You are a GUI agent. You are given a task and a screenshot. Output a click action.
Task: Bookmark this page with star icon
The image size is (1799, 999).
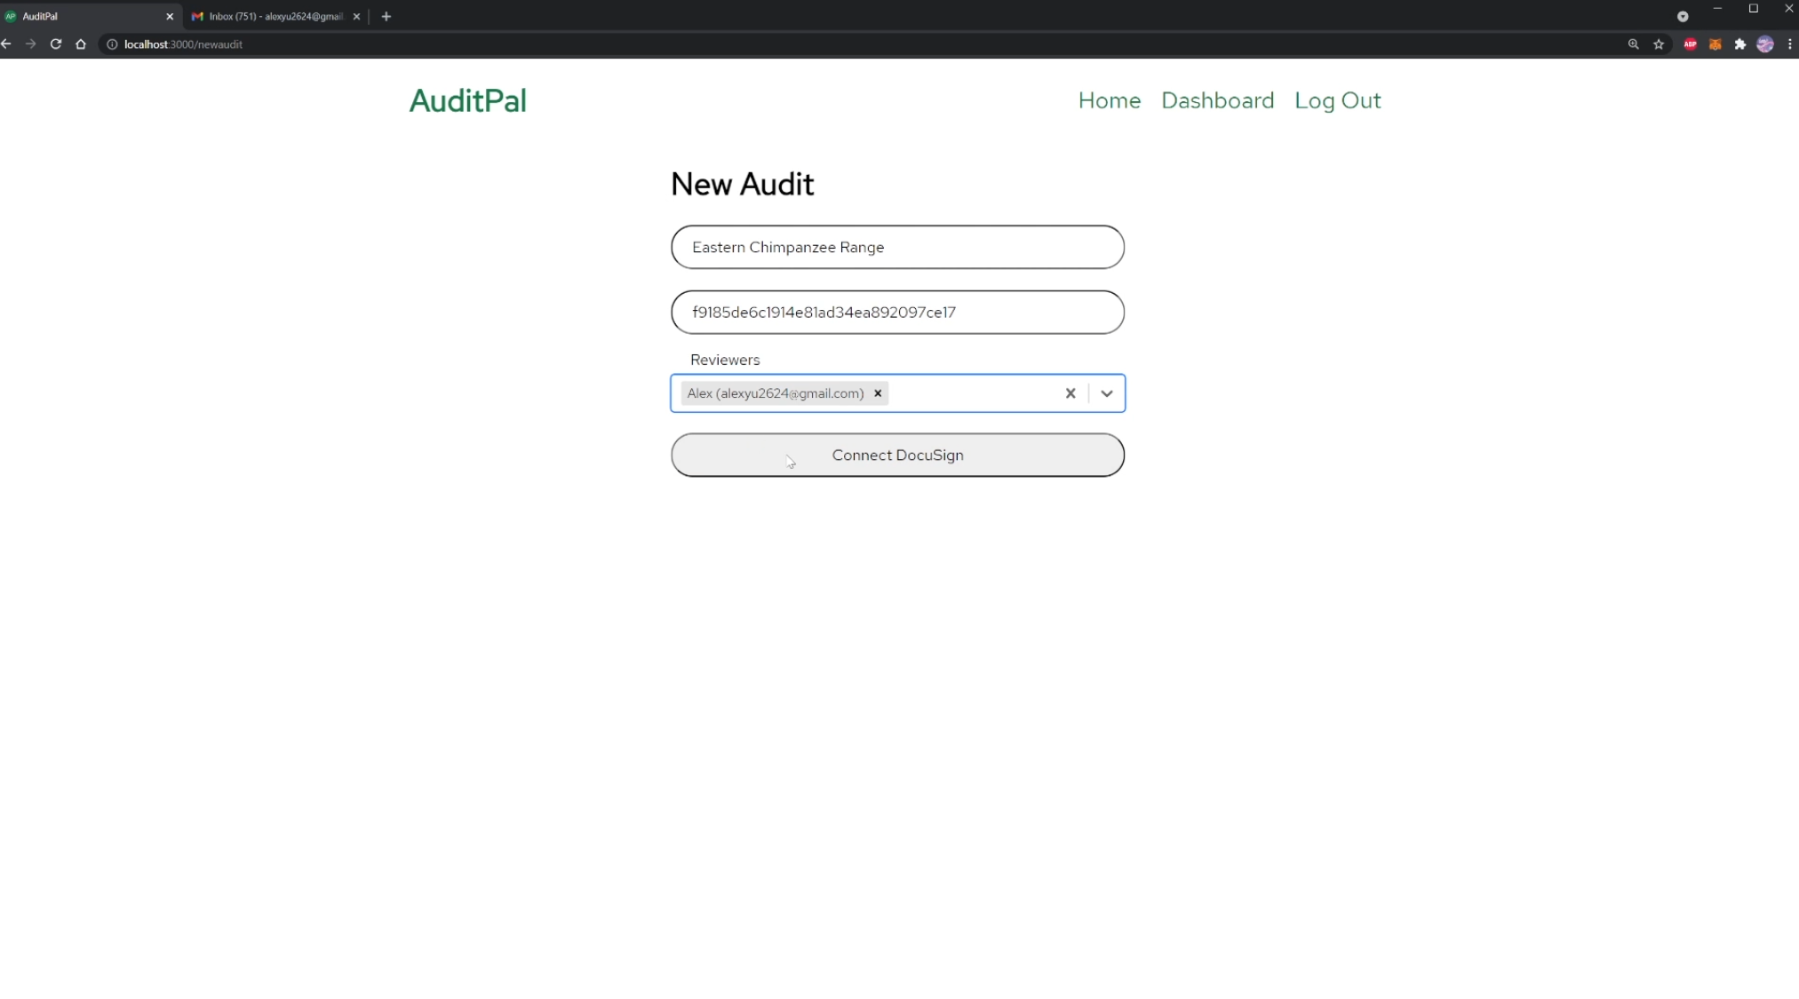tap(1658, 44)
